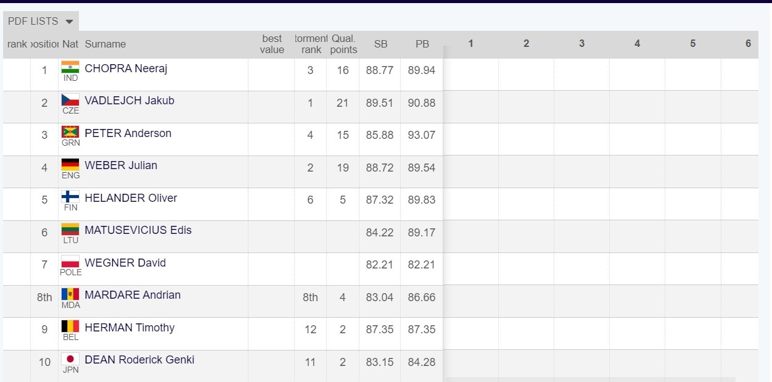This screenshot has width=772, height=382.
Task: Click Moldova flag icon beside Mardare
Action: tap(70, 294)
